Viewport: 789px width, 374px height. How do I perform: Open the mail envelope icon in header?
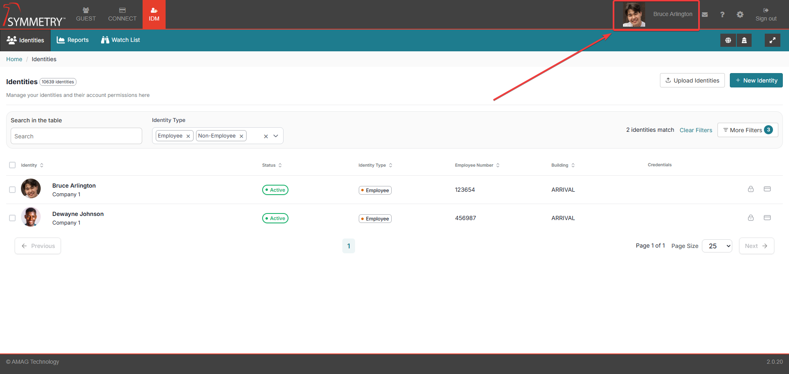(x=705, y=14)
